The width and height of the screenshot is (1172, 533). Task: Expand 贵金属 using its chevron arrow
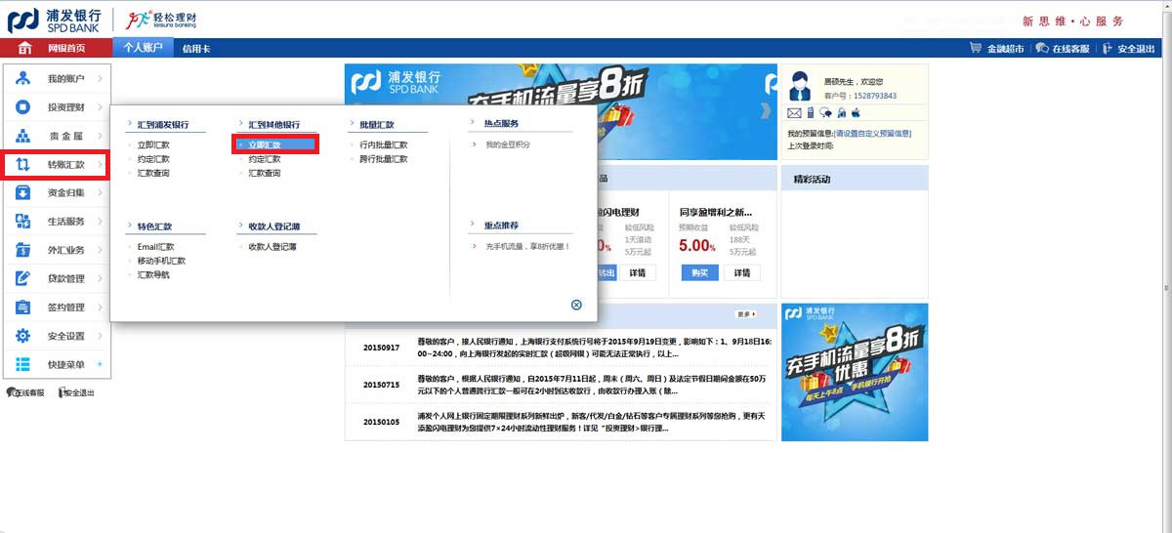point(100,136)
